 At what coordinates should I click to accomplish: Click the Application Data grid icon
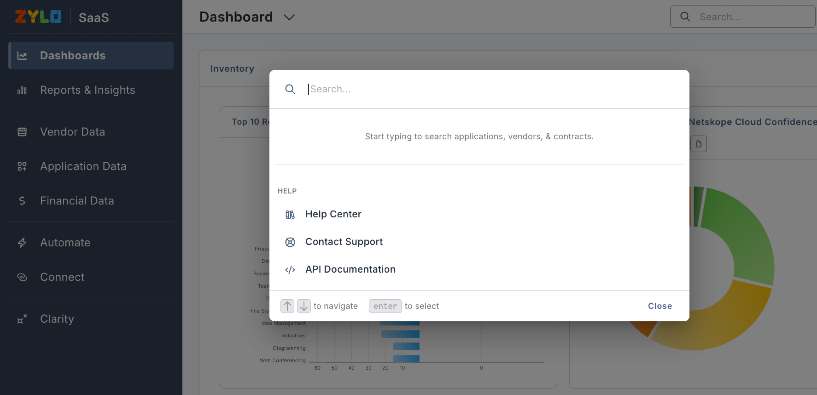coord(22,166)
